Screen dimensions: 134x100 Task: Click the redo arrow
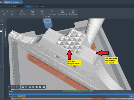(6, 6)
